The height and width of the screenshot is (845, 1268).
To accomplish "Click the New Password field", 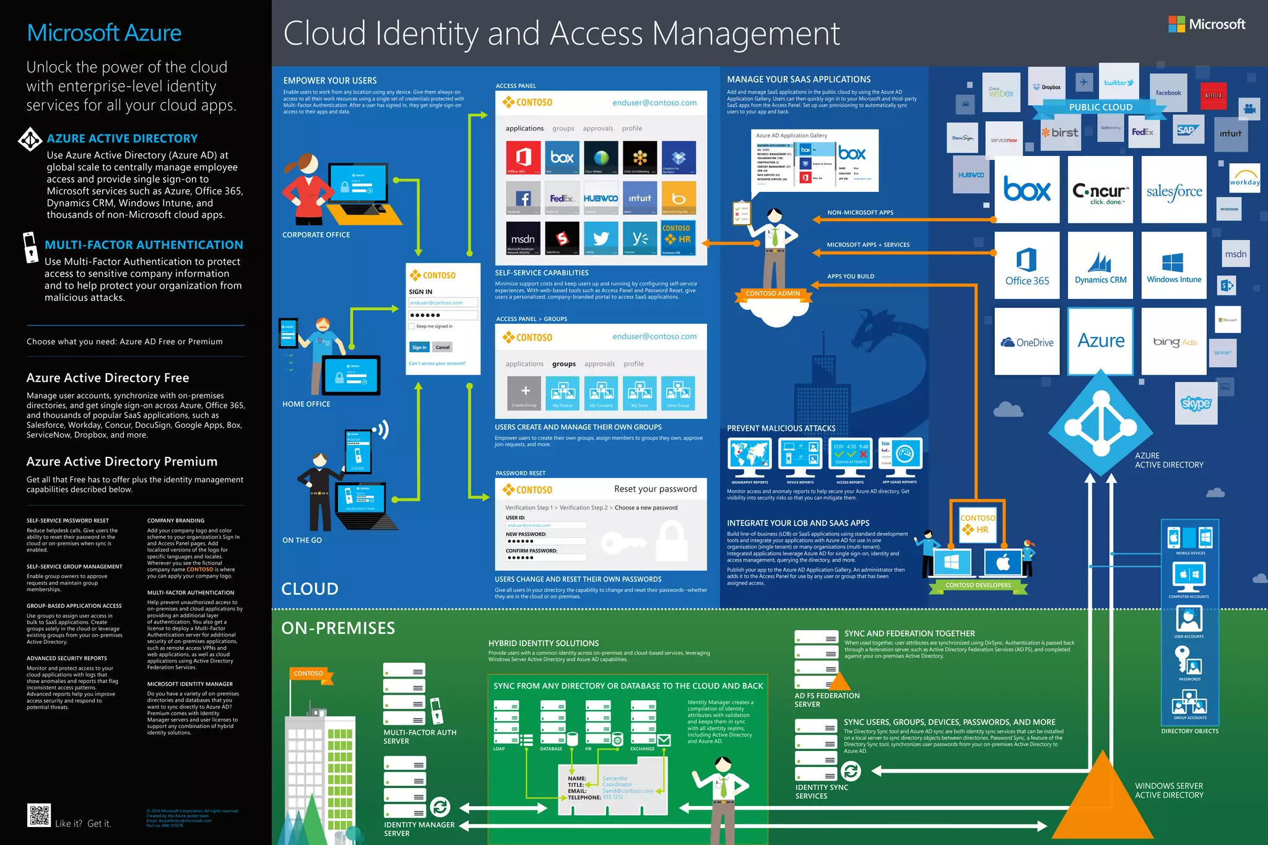I will point(546,541).
